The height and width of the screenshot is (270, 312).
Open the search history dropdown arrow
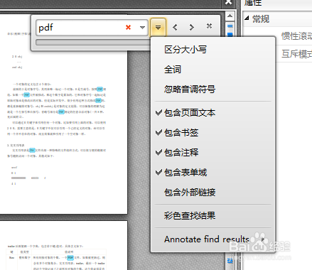coord(142,28)
